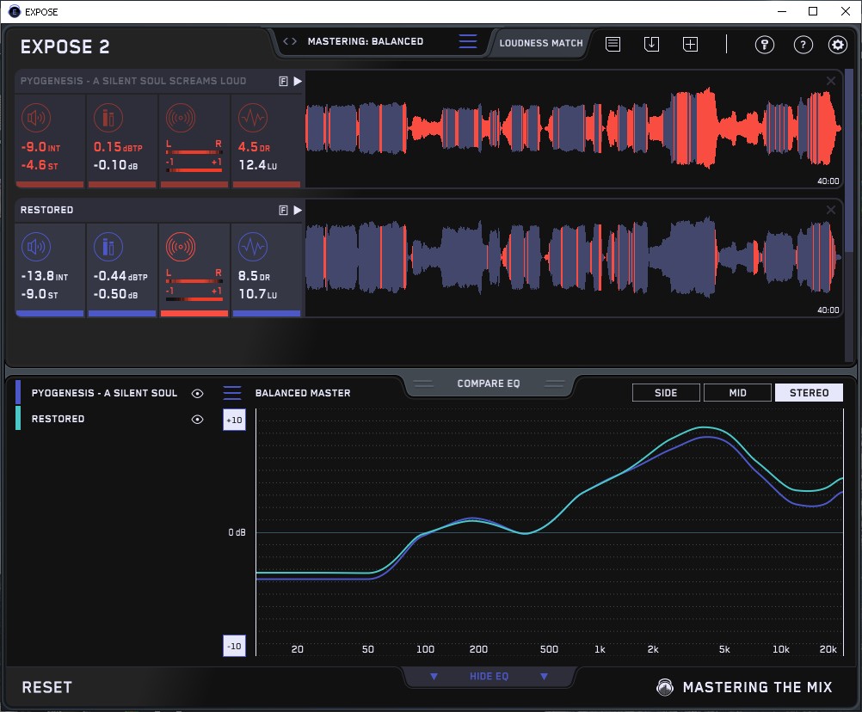Click the Compare EQ handle

coord(489,384)
